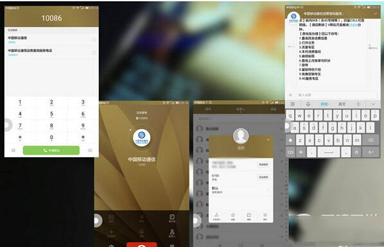Tap the g key on the keyboard
384x247 pixels.
click(333, 128)
